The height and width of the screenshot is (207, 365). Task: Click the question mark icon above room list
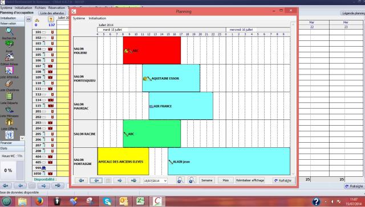[51, 20]
